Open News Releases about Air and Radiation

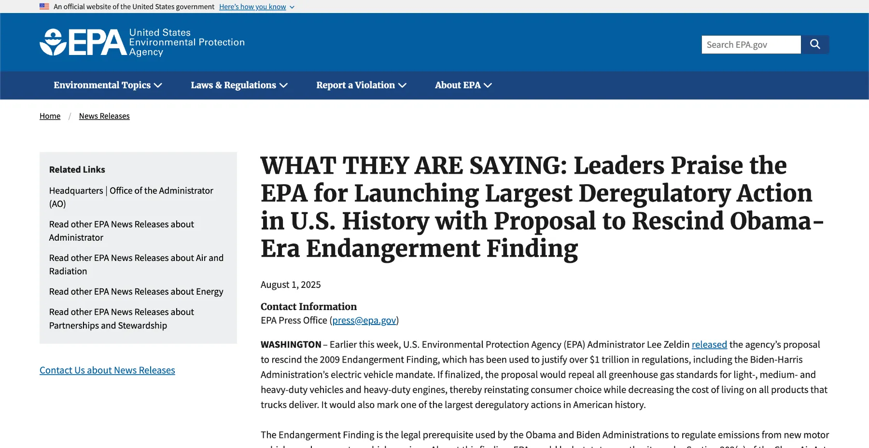pos(136,265)
